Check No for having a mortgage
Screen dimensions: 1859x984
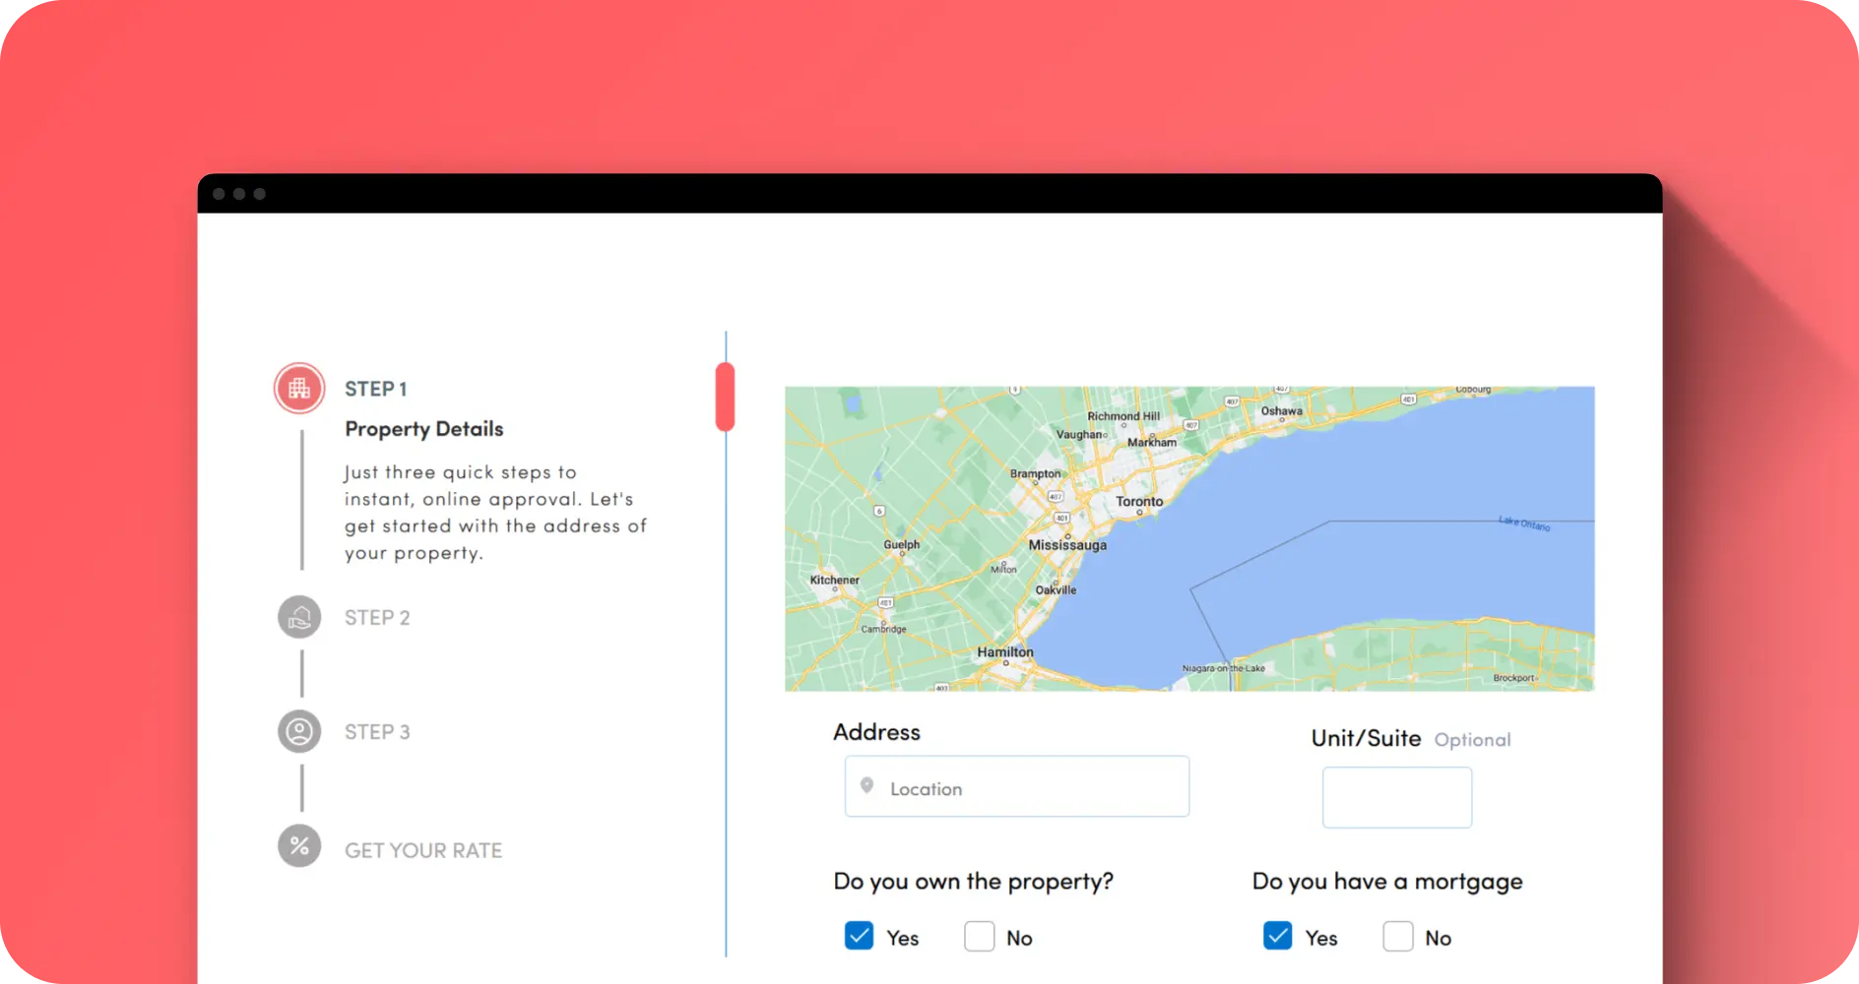coord(1397,936)
